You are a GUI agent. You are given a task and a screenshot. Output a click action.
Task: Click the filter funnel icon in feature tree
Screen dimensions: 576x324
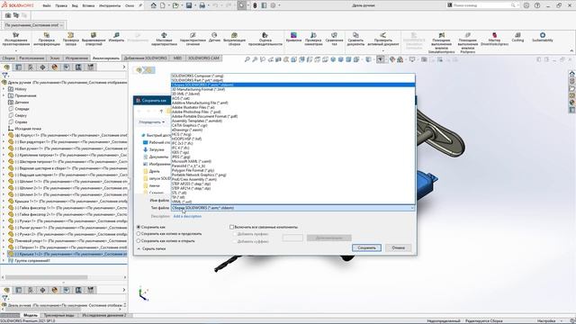click(x=4, y=76)
